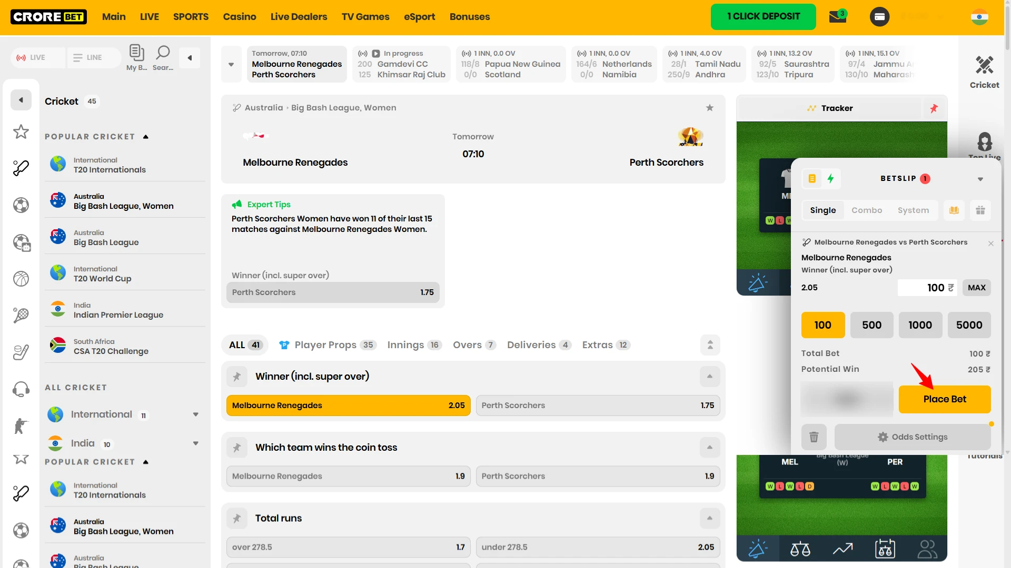Select the Tennis sport icon

21,316
